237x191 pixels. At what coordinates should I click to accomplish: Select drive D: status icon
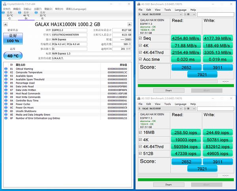tap(19, 13)
